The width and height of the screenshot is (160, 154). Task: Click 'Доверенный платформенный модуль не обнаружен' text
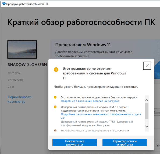(97, 124)
